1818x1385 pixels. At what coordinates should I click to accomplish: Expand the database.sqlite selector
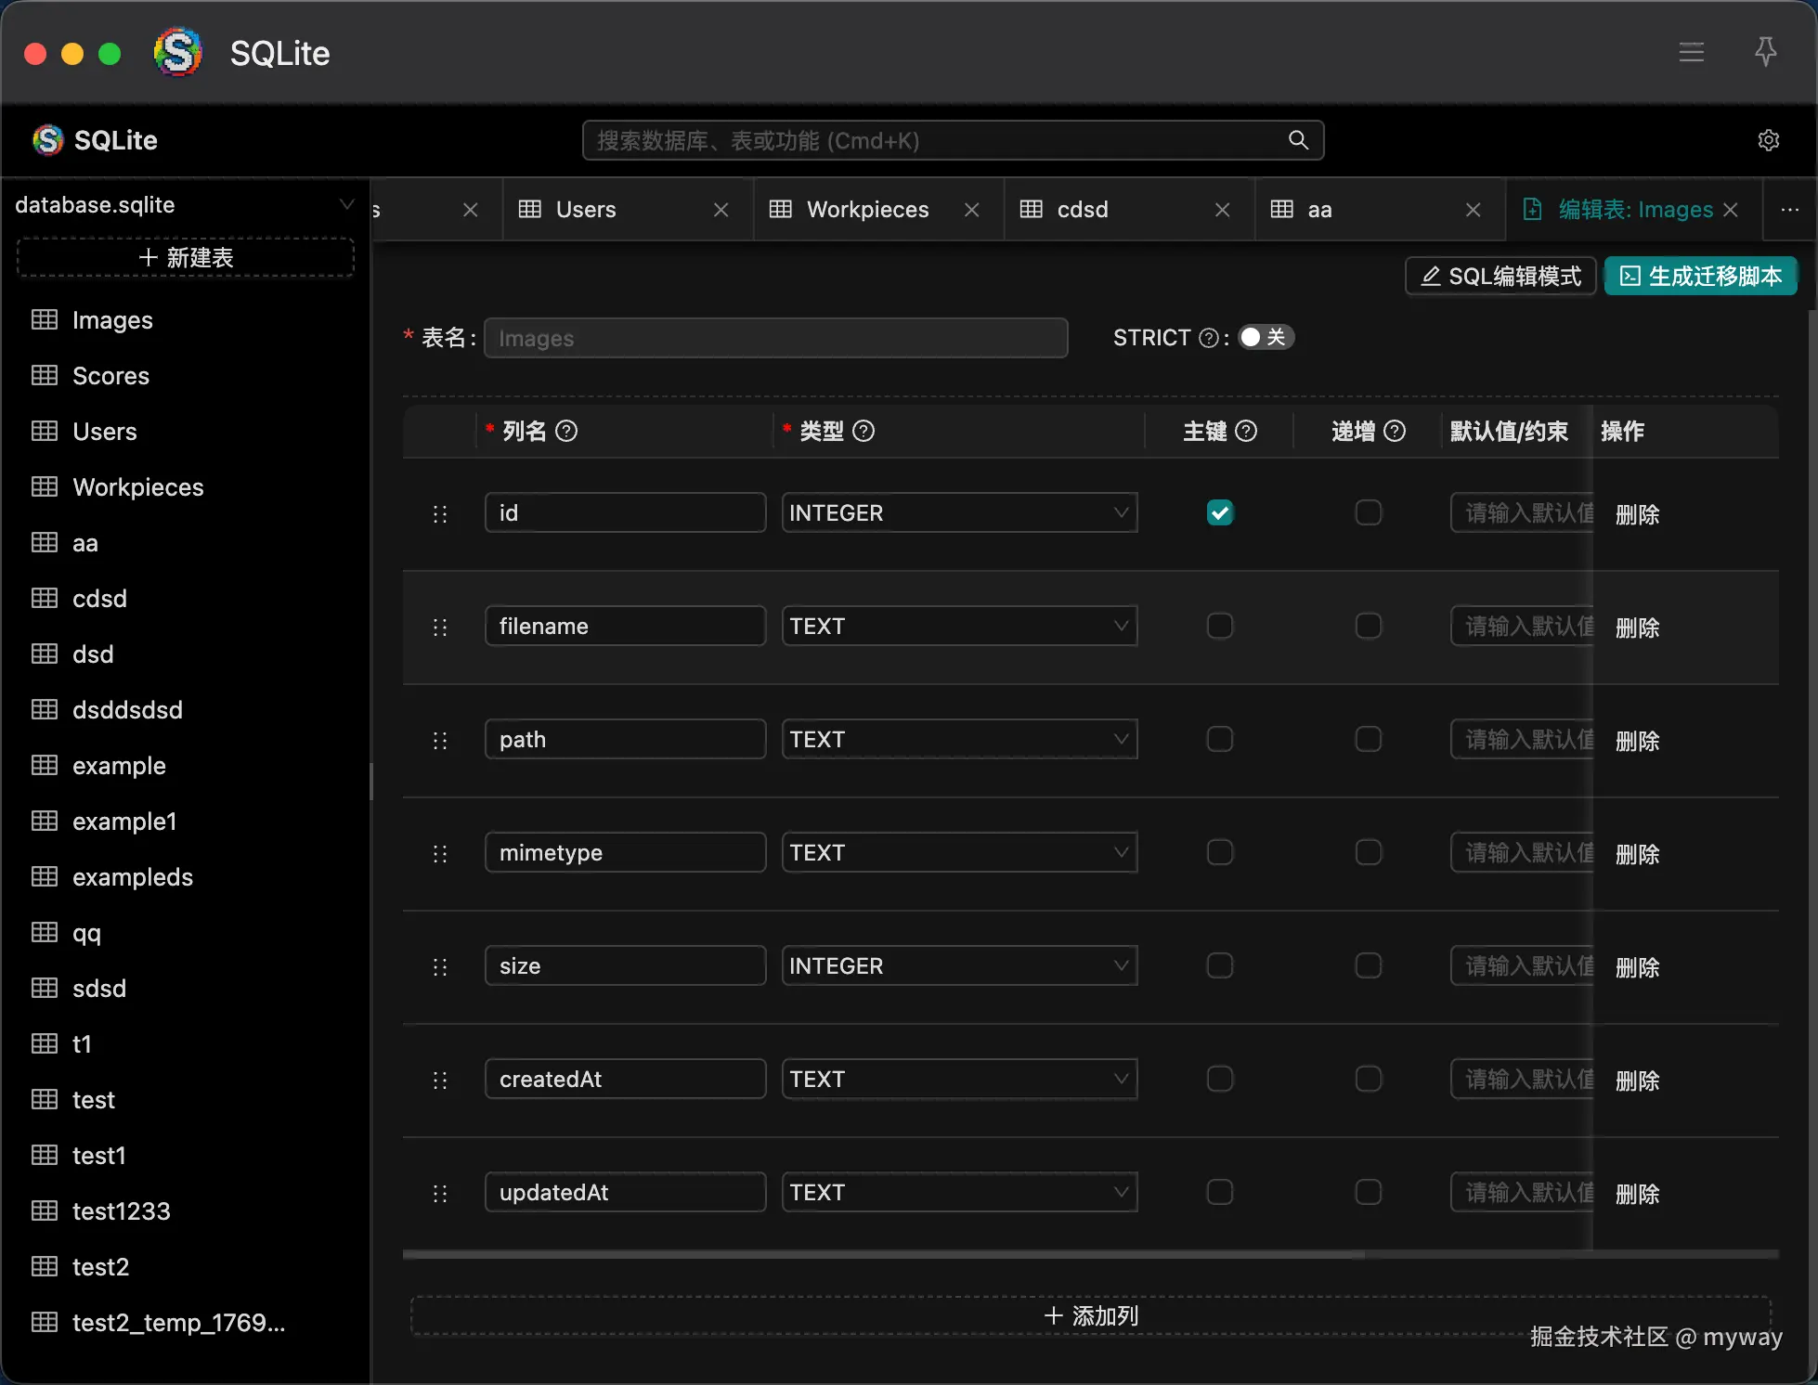pyautogui.click(x=185, y=204)
